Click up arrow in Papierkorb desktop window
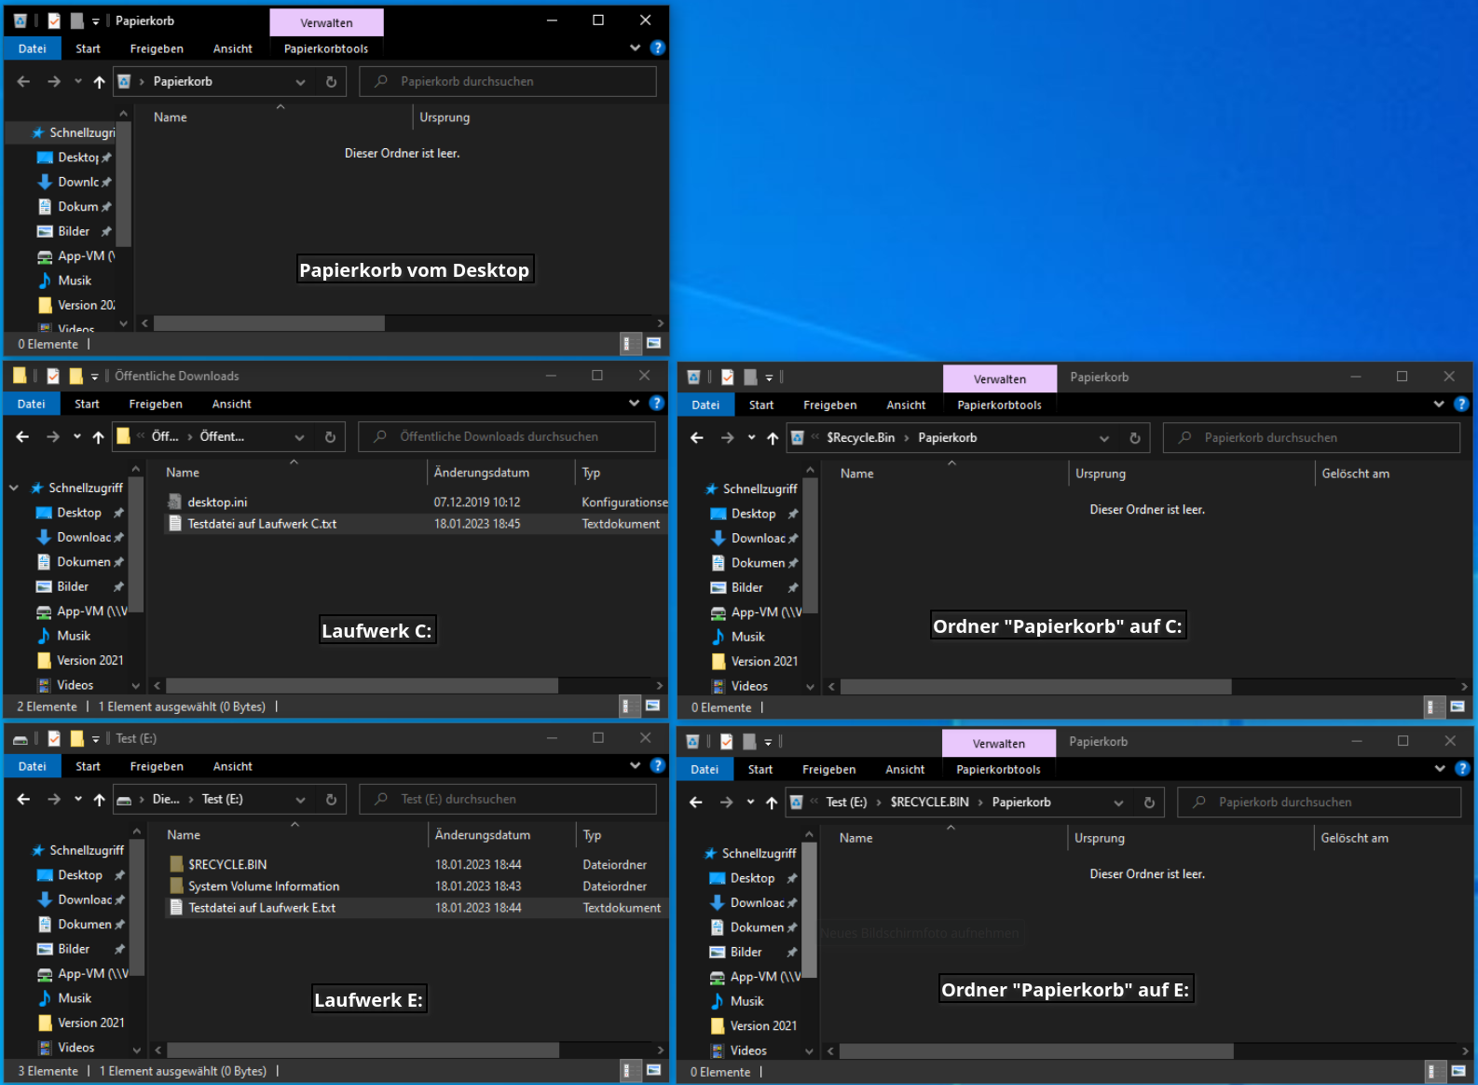 [99, 82]
